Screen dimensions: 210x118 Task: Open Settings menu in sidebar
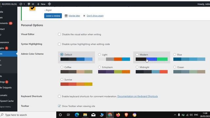coord(8,82)
